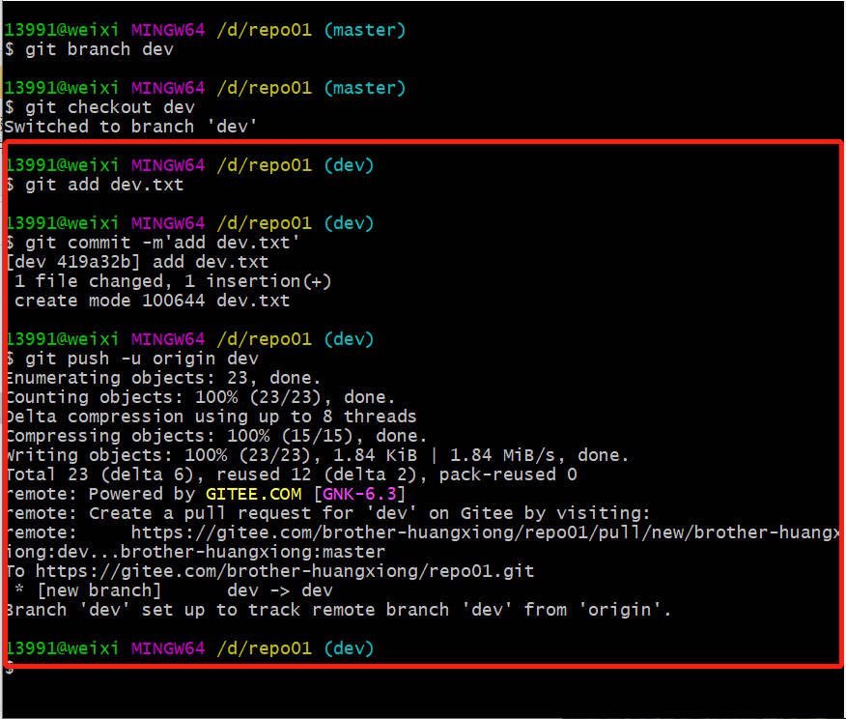The image size is (846, 719).
Task: Click the 'git checkout dev' command line
Action: pyautogui.click(x=99, y=107)
